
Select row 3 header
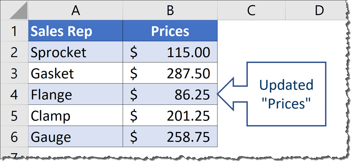pos(14,73)
